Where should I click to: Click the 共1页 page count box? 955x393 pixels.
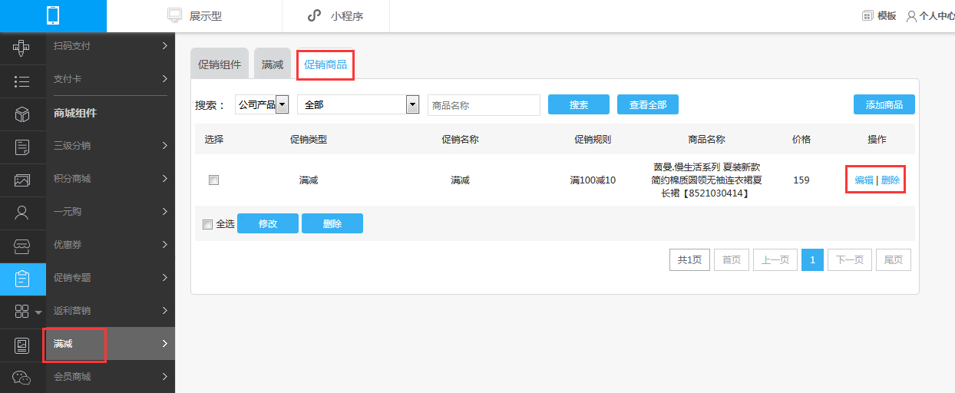(x=689, y=259)
